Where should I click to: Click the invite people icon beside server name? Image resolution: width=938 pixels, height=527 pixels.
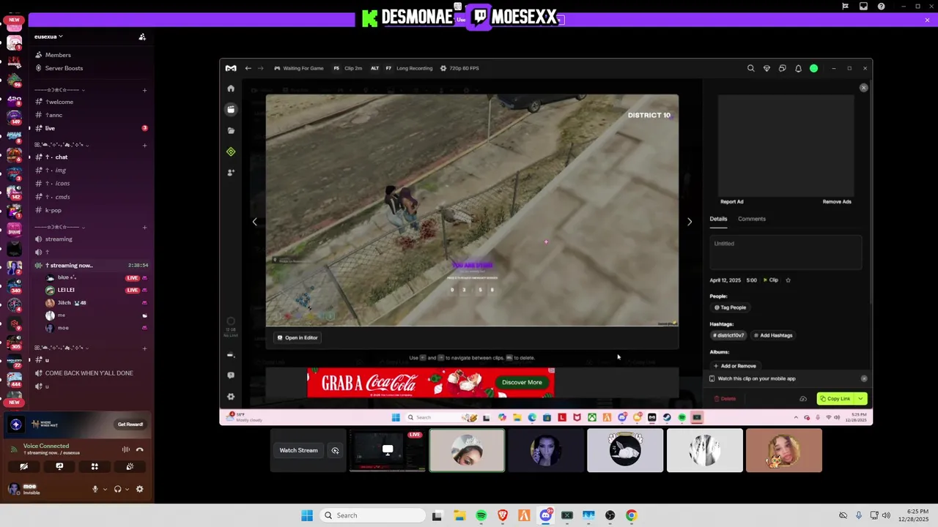[142, 37]
